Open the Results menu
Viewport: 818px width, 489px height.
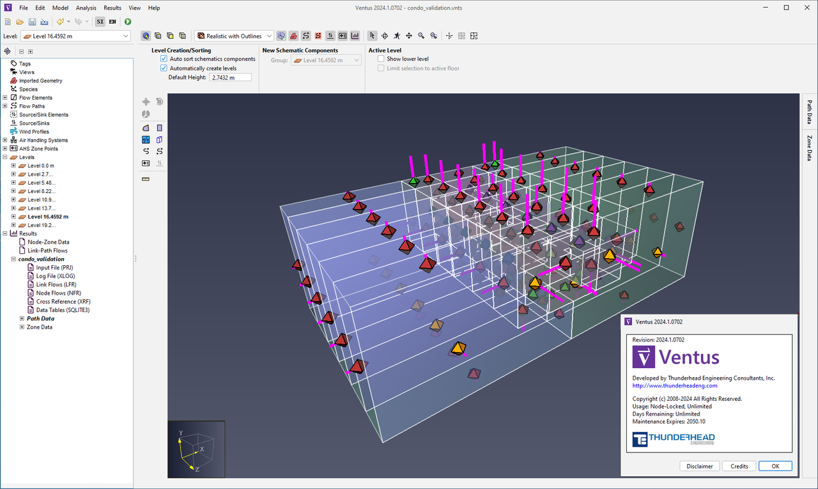[x=112, y=8]
